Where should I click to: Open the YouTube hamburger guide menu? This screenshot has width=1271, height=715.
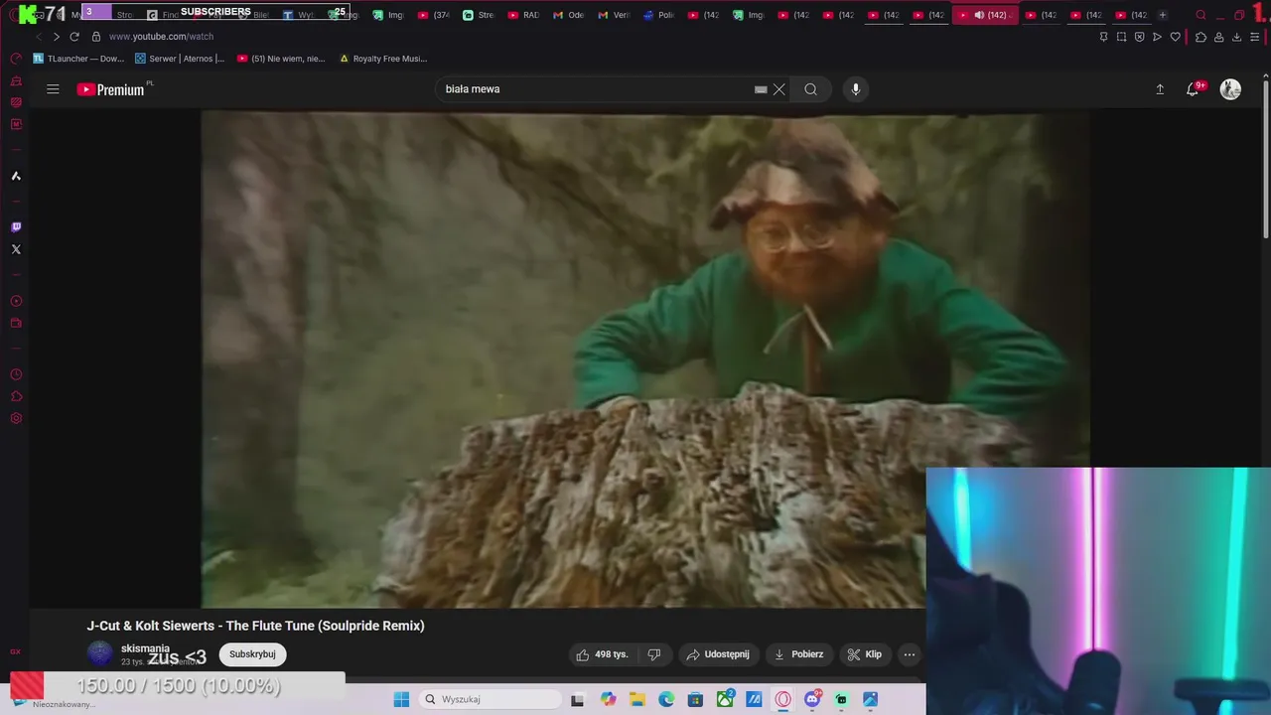[x=53, y=89]
